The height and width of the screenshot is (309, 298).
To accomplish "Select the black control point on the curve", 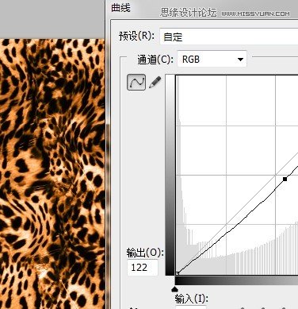I will click(285, 180).
